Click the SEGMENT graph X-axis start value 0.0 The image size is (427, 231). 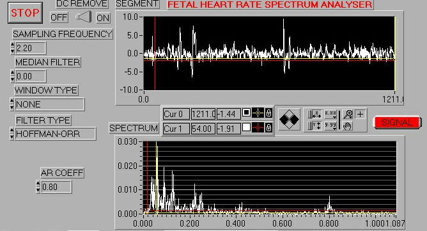[x=144, y=99]
